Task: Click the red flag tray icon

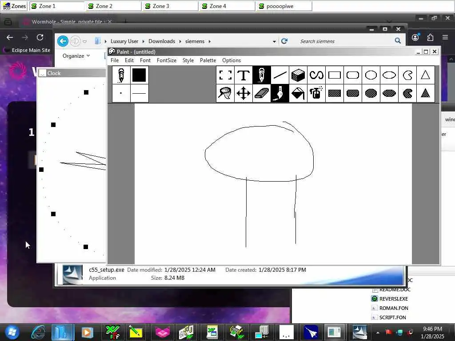Action: pos(389,332)
